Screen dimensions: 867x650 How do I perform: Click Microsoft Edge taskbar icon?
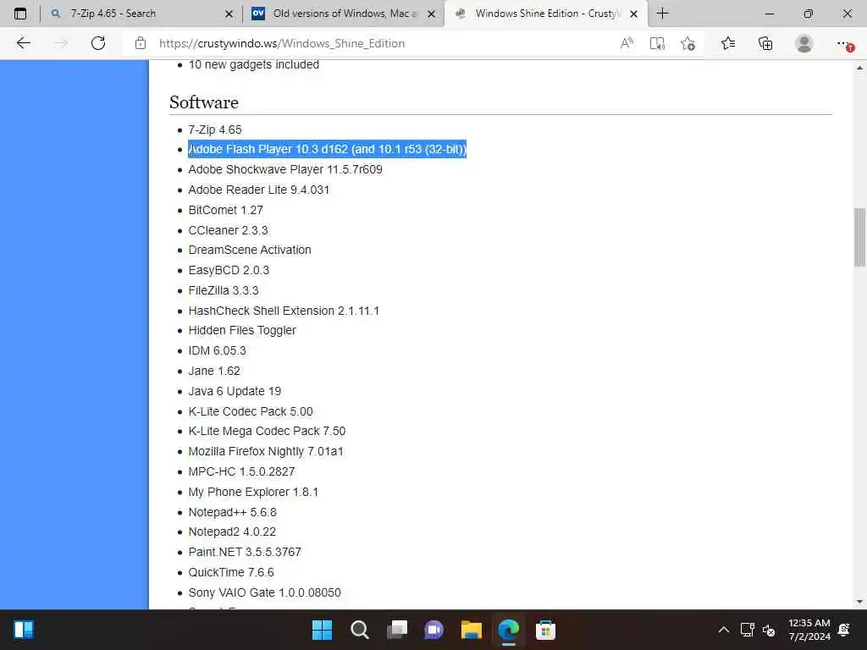(x=508, y=630)
